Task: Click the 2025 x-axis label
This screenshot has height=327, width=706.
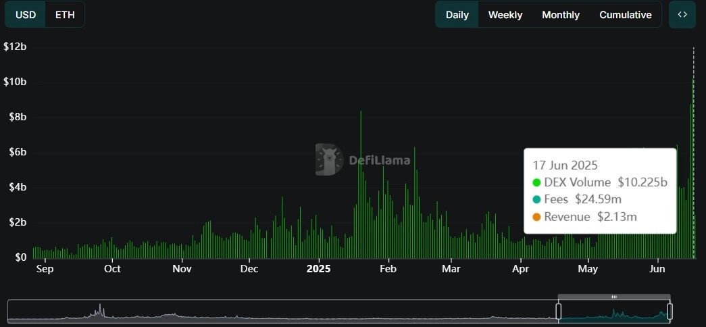Action: coord(318,269)
